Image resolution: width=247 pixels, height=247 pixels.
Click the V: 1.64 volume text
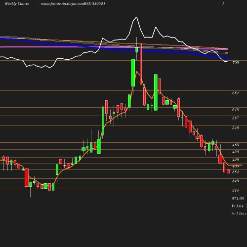coord(238,206)
